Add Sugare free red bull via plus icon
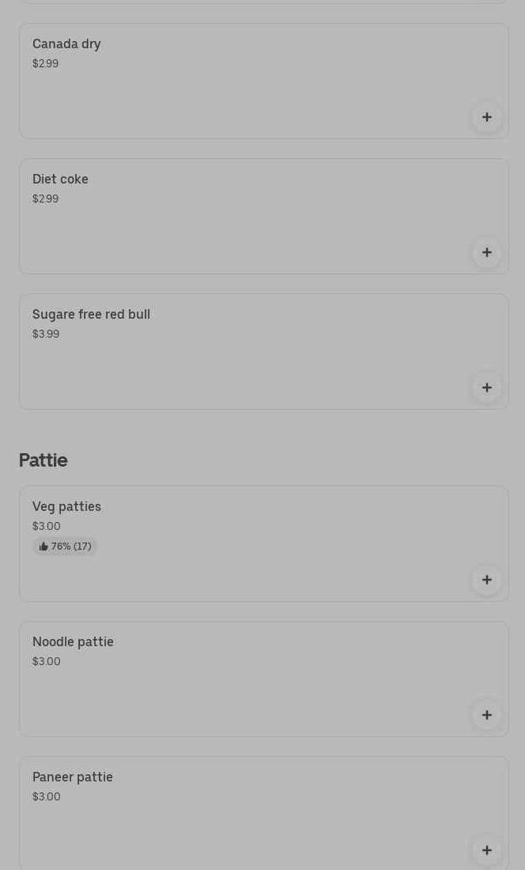The image size is (525, 870). [x=487, y=388]
